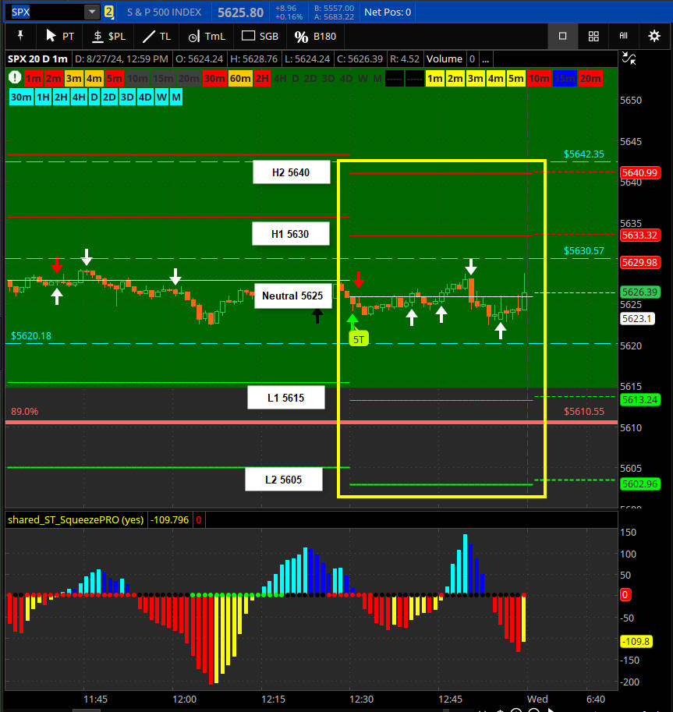Click the Net Pos: 0 indicator

(x=388, y=12)
